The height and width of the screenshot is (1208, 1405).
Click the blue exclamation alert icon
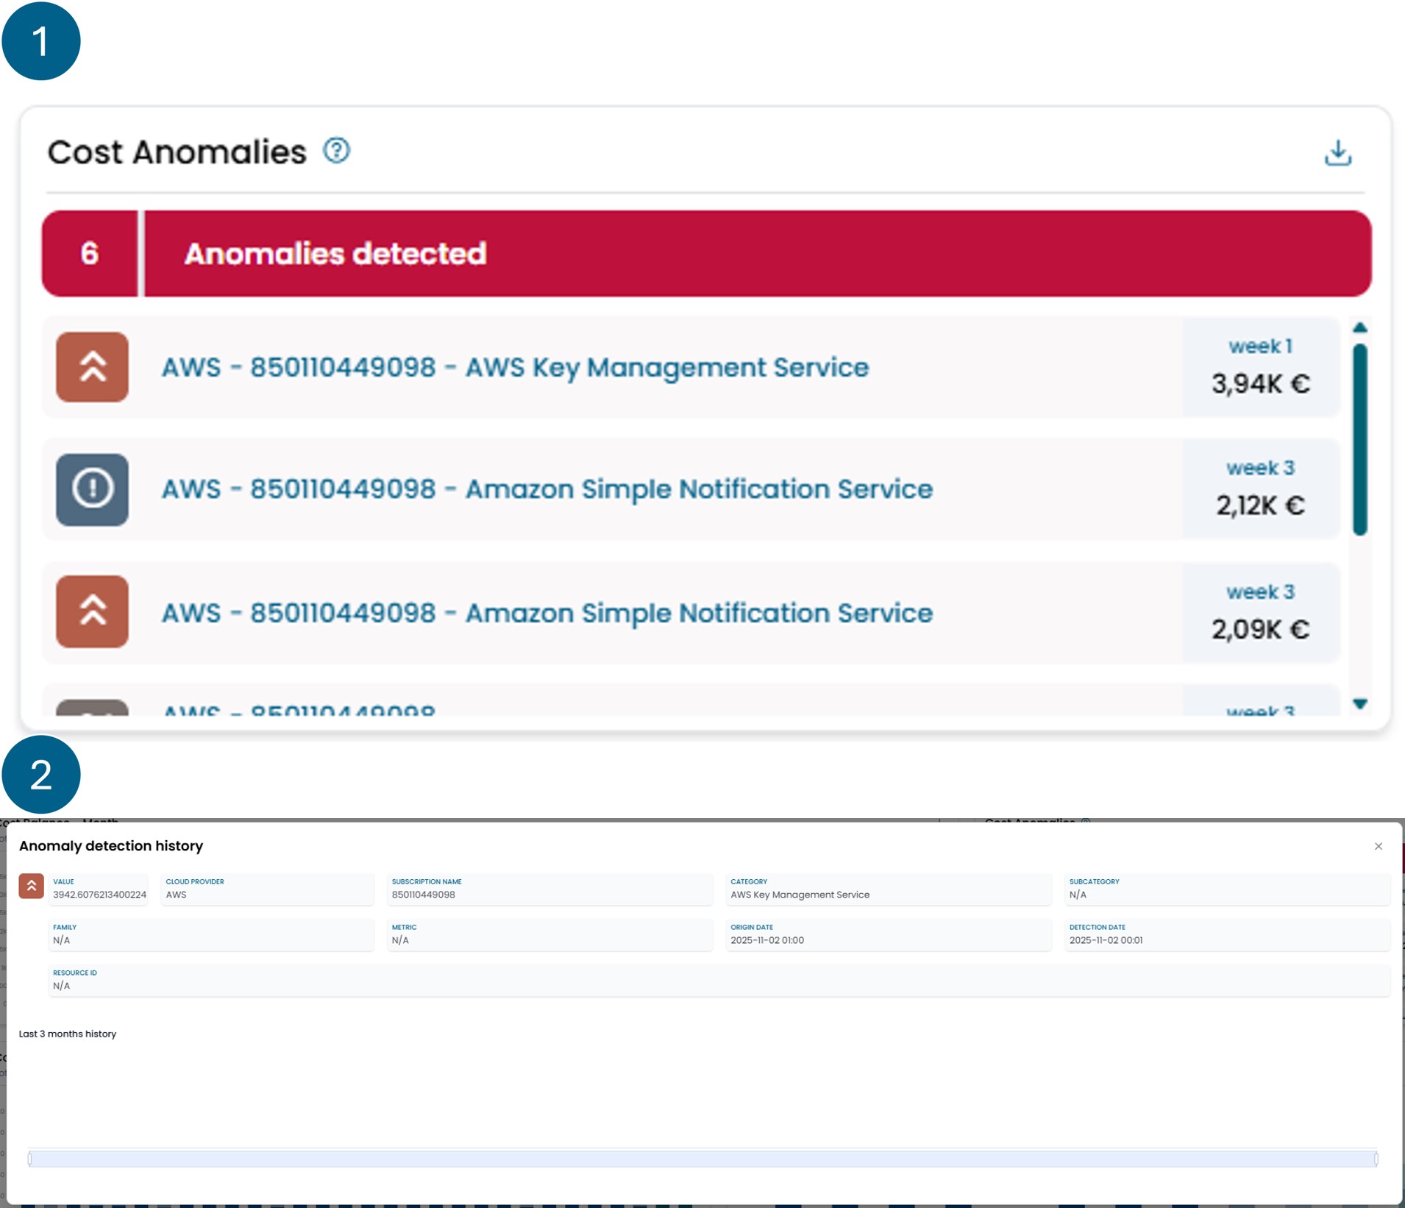(93, 489)
